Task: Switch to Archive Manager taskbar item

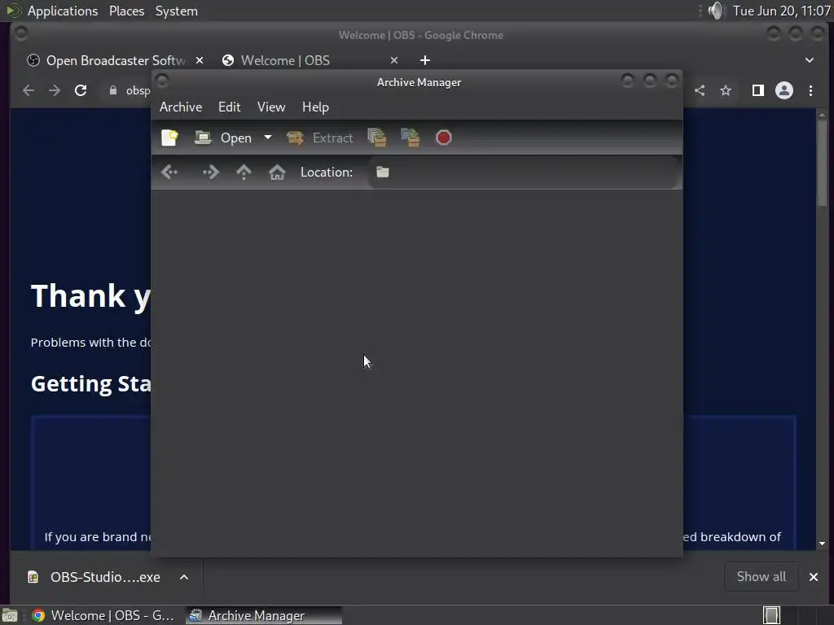Action: coord(264,615)
